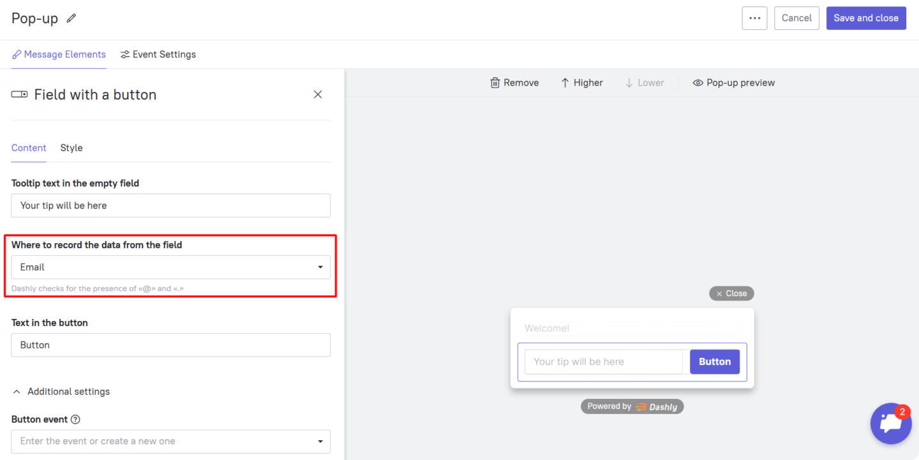This screenshot has width=919, height=460.
Task: Open the three-dots more options menu
Action: point(754,18)
